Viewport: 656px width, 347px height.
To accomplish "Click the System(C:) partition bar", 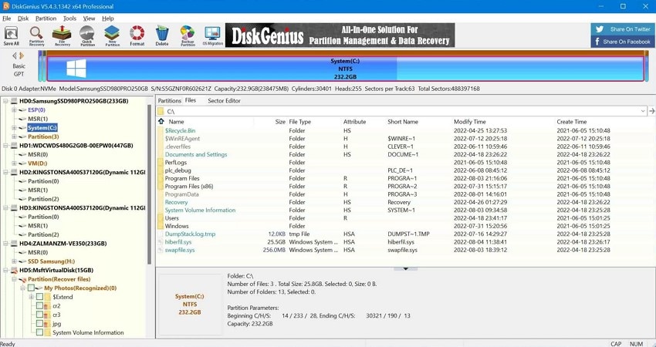I will 345,69.
